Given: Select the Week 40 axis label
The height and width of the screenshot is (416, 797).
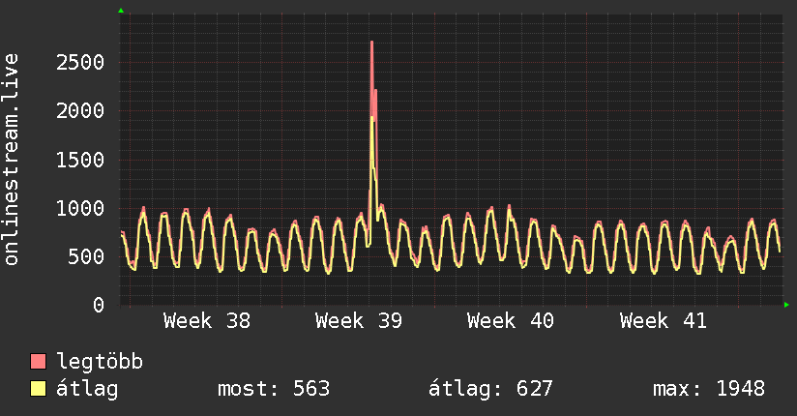Looking at the screenshot, I should point(511,321).
